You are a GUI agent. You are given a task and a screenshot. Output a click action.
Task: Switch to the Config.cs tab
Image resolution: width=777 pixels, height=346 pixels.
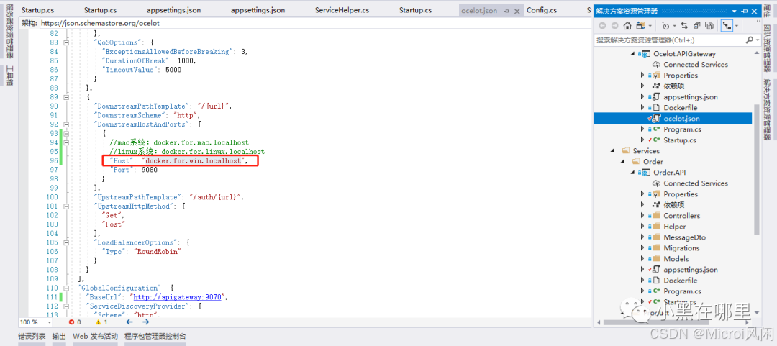tap(541, 10)
